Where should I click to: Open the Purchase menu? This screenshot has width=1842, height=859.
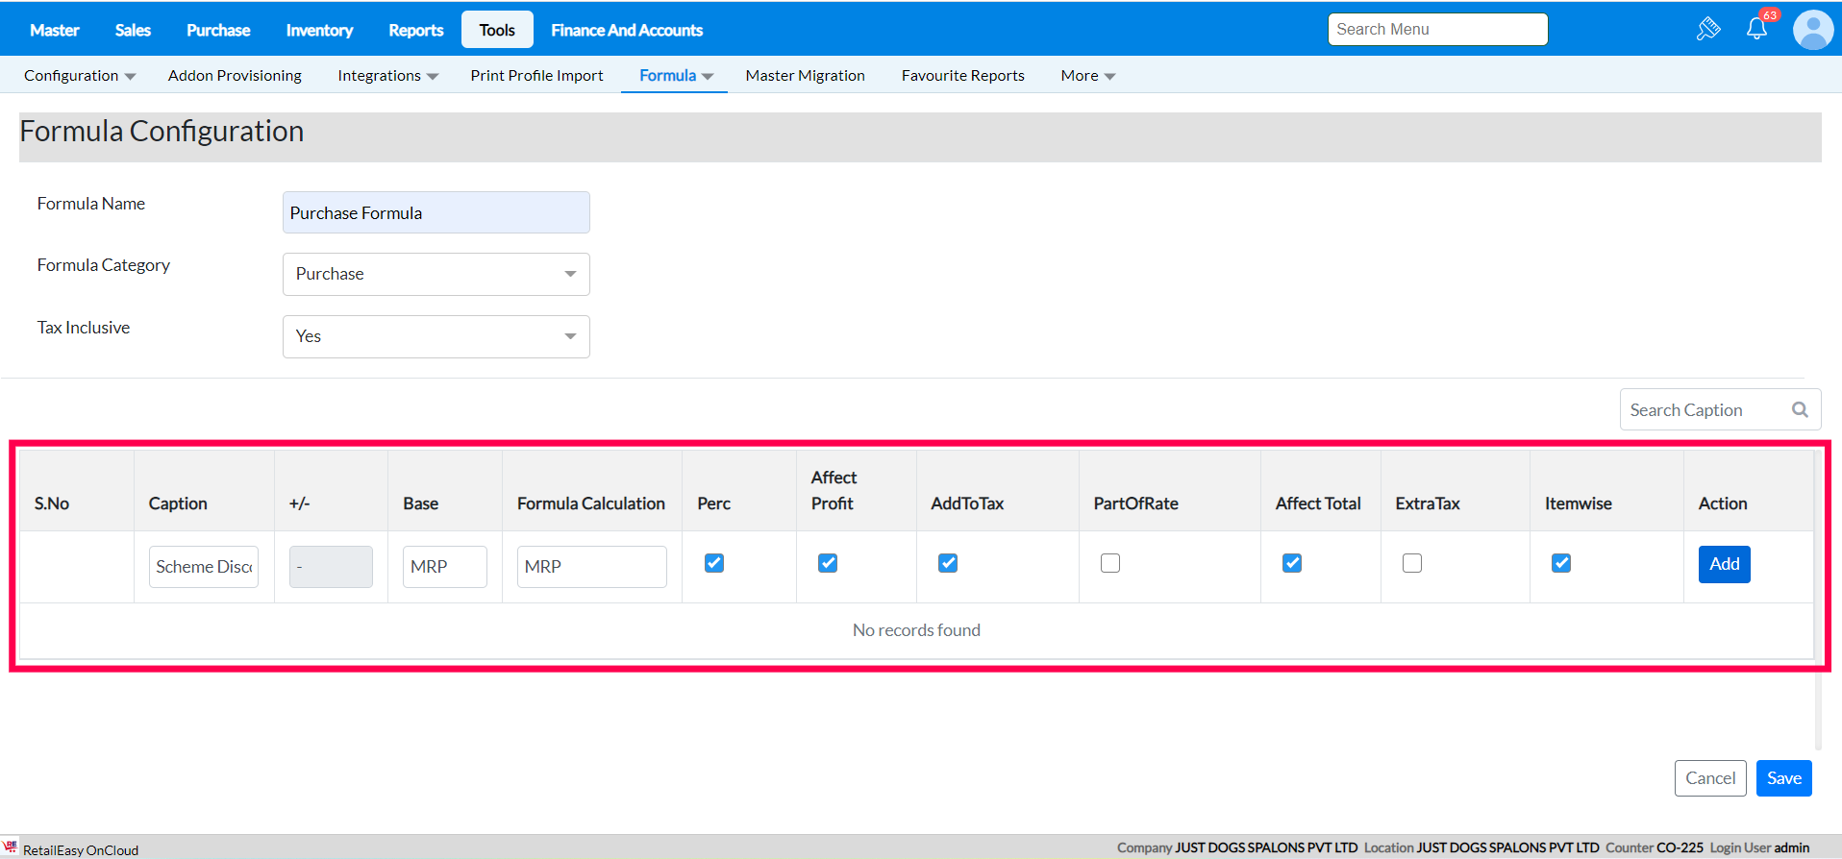[x=218, y=30]
